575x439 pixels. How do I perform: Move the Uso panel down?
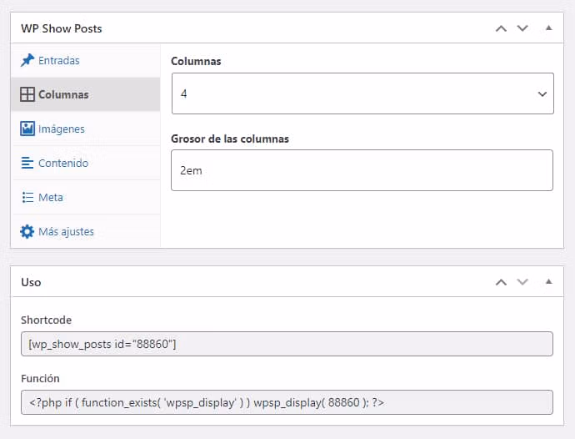pos(522,282)
